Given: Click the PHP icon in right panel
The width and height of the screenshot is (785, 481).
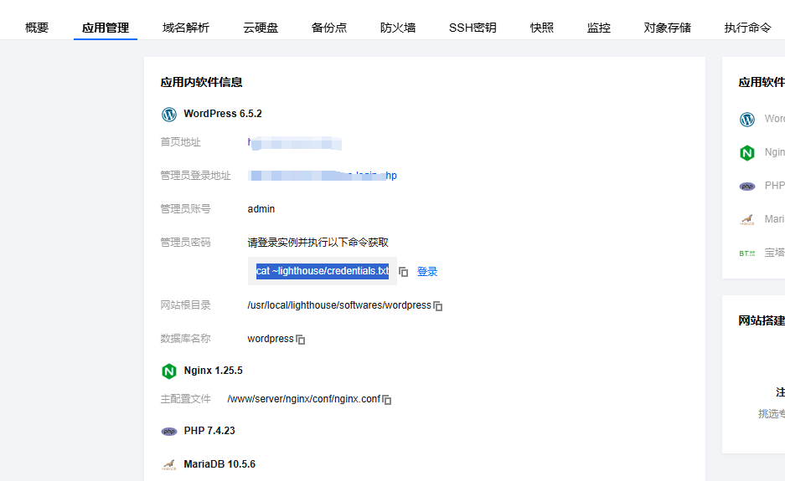Looking at the screenshot, I should click(x=747, y=187).
